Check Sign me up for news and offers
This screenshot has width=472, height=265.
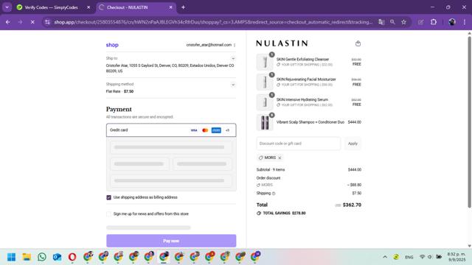(x=108, y=214)
